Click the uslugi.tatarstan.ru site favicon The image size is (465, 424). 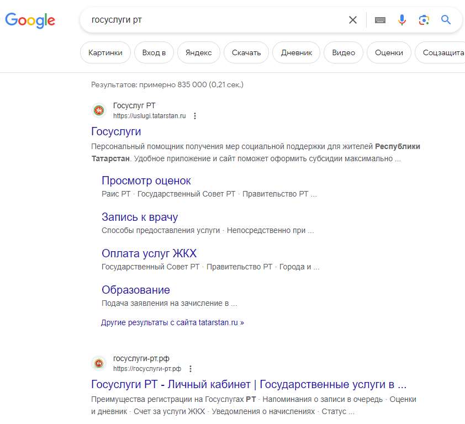click(x=99, y=110)
